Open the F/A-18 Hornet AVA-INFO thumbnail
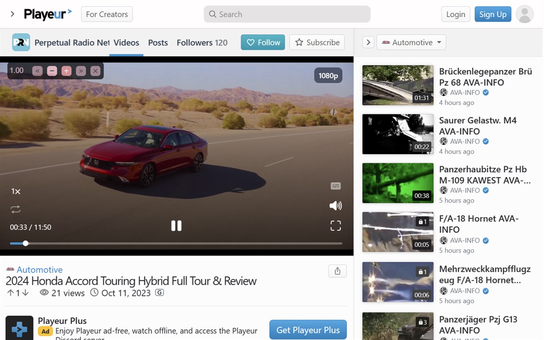This screenshot has width=544, height=340. pos(398,232)
